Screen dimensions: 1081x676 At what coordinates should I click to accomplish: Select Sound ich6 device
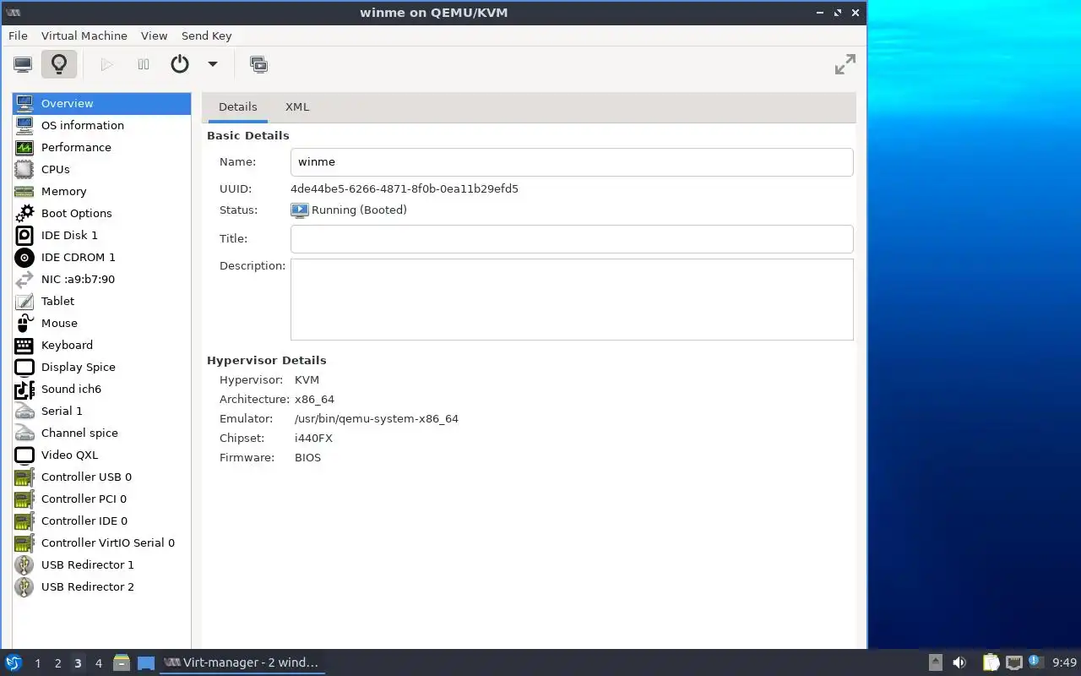point(101,389)
